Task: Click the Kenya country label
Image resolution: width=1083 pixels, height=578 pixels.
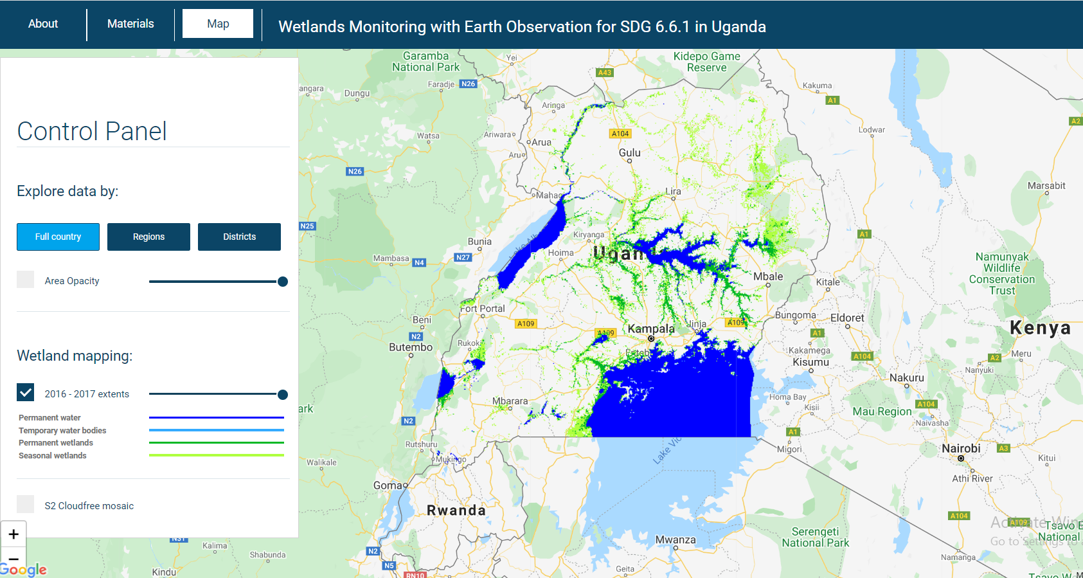Action: tap(1041, 328)
